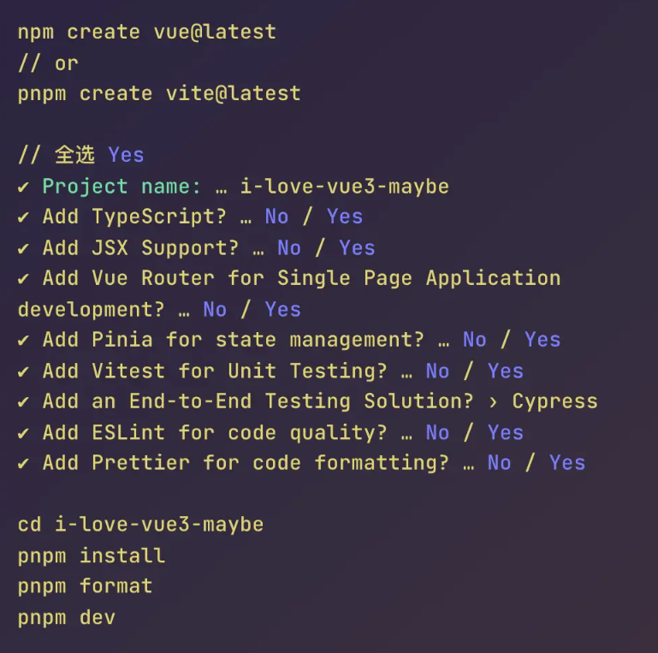This screenshot has height=653, width=658.
Task: Select No for Add JSX Support
Action: click(x=289, y=248)
